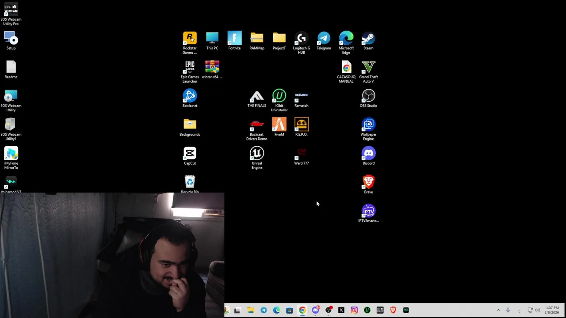566x318 pixels.
Task: Open the Setup desktop icon
Action: pos(11,41)
